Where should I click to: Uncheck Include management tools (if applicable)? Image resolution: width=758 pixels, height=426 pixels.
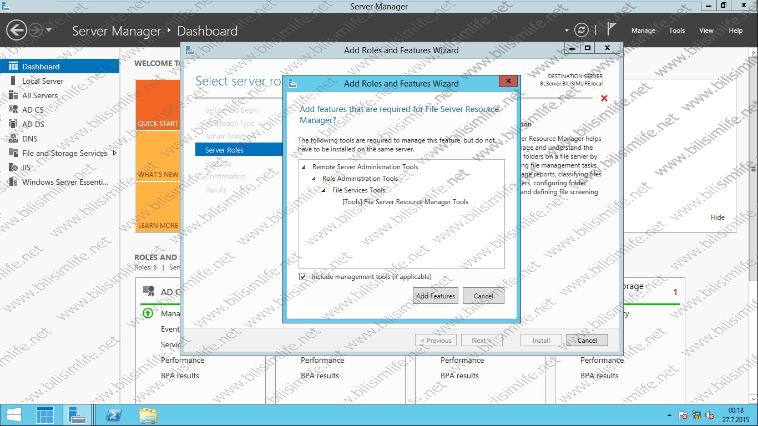(302, 276)
